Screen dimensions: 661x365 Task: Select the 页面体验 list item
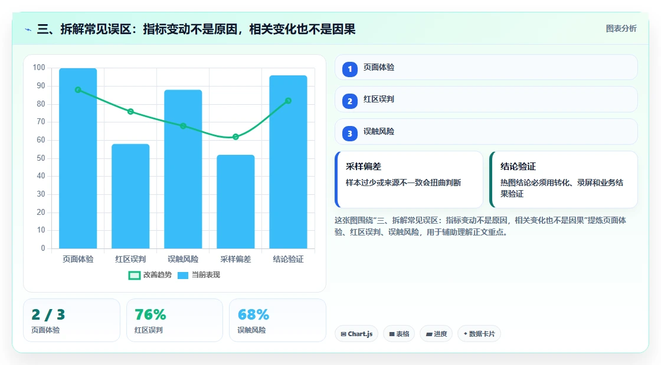click(486, 67)
